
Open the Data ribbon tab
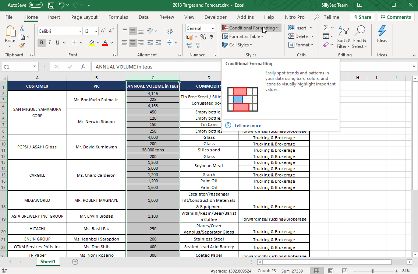point(144,17)
